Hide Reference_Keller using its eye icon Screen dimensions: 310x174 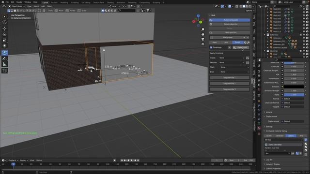[x=304, y=47]
